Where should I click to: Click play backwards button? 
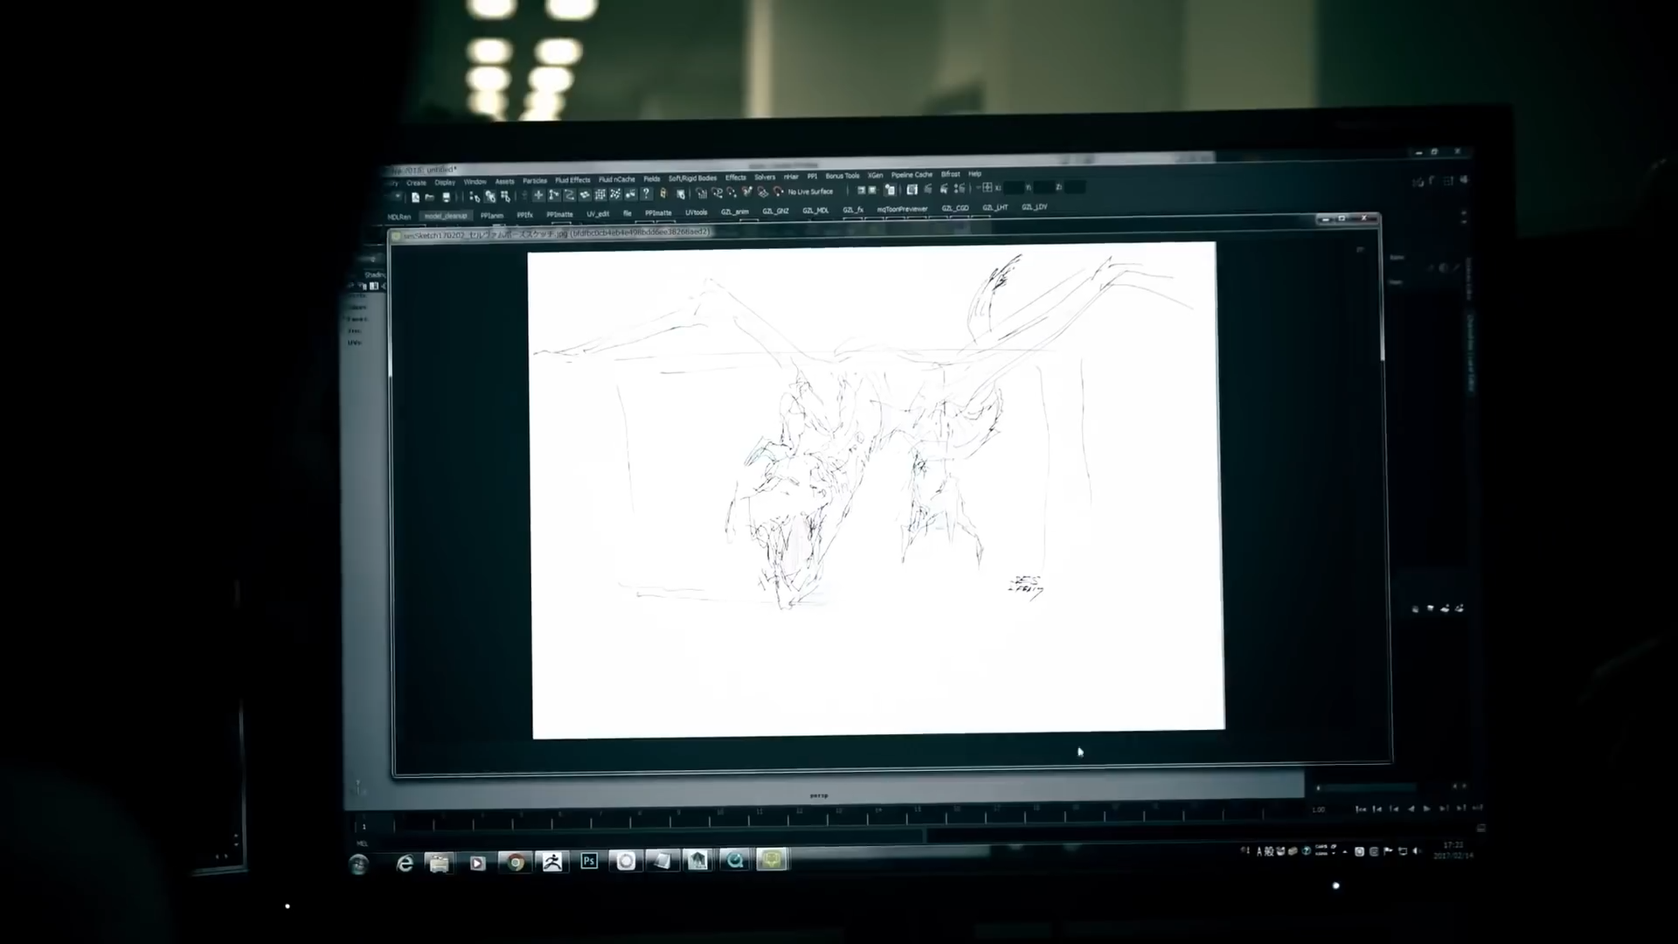(1411, 809)
